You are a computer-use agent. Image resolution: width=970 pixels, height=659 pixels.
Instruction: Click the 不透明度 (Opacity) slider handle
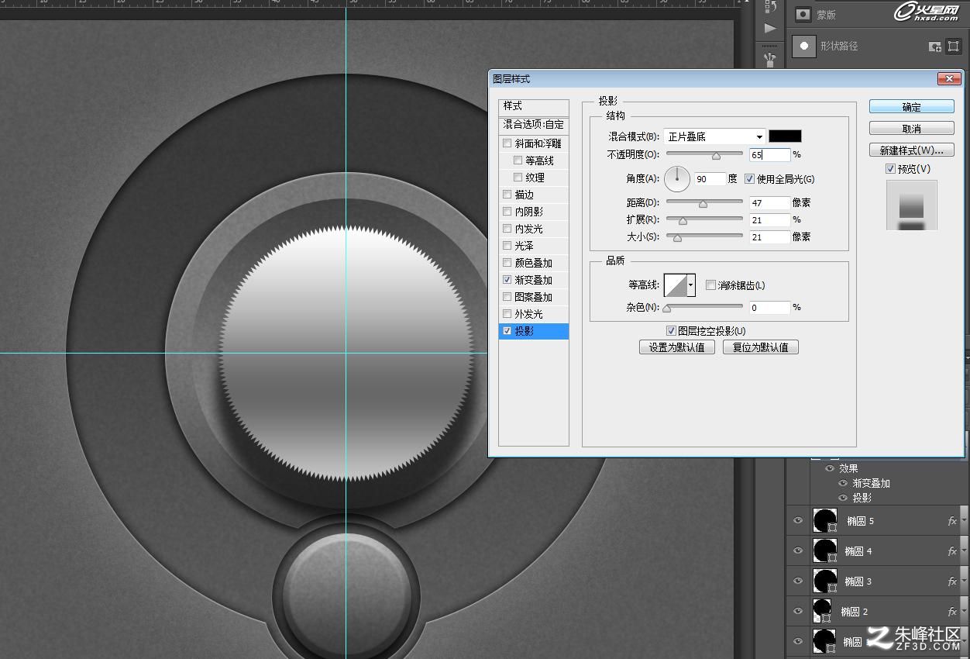pos(716,156)
